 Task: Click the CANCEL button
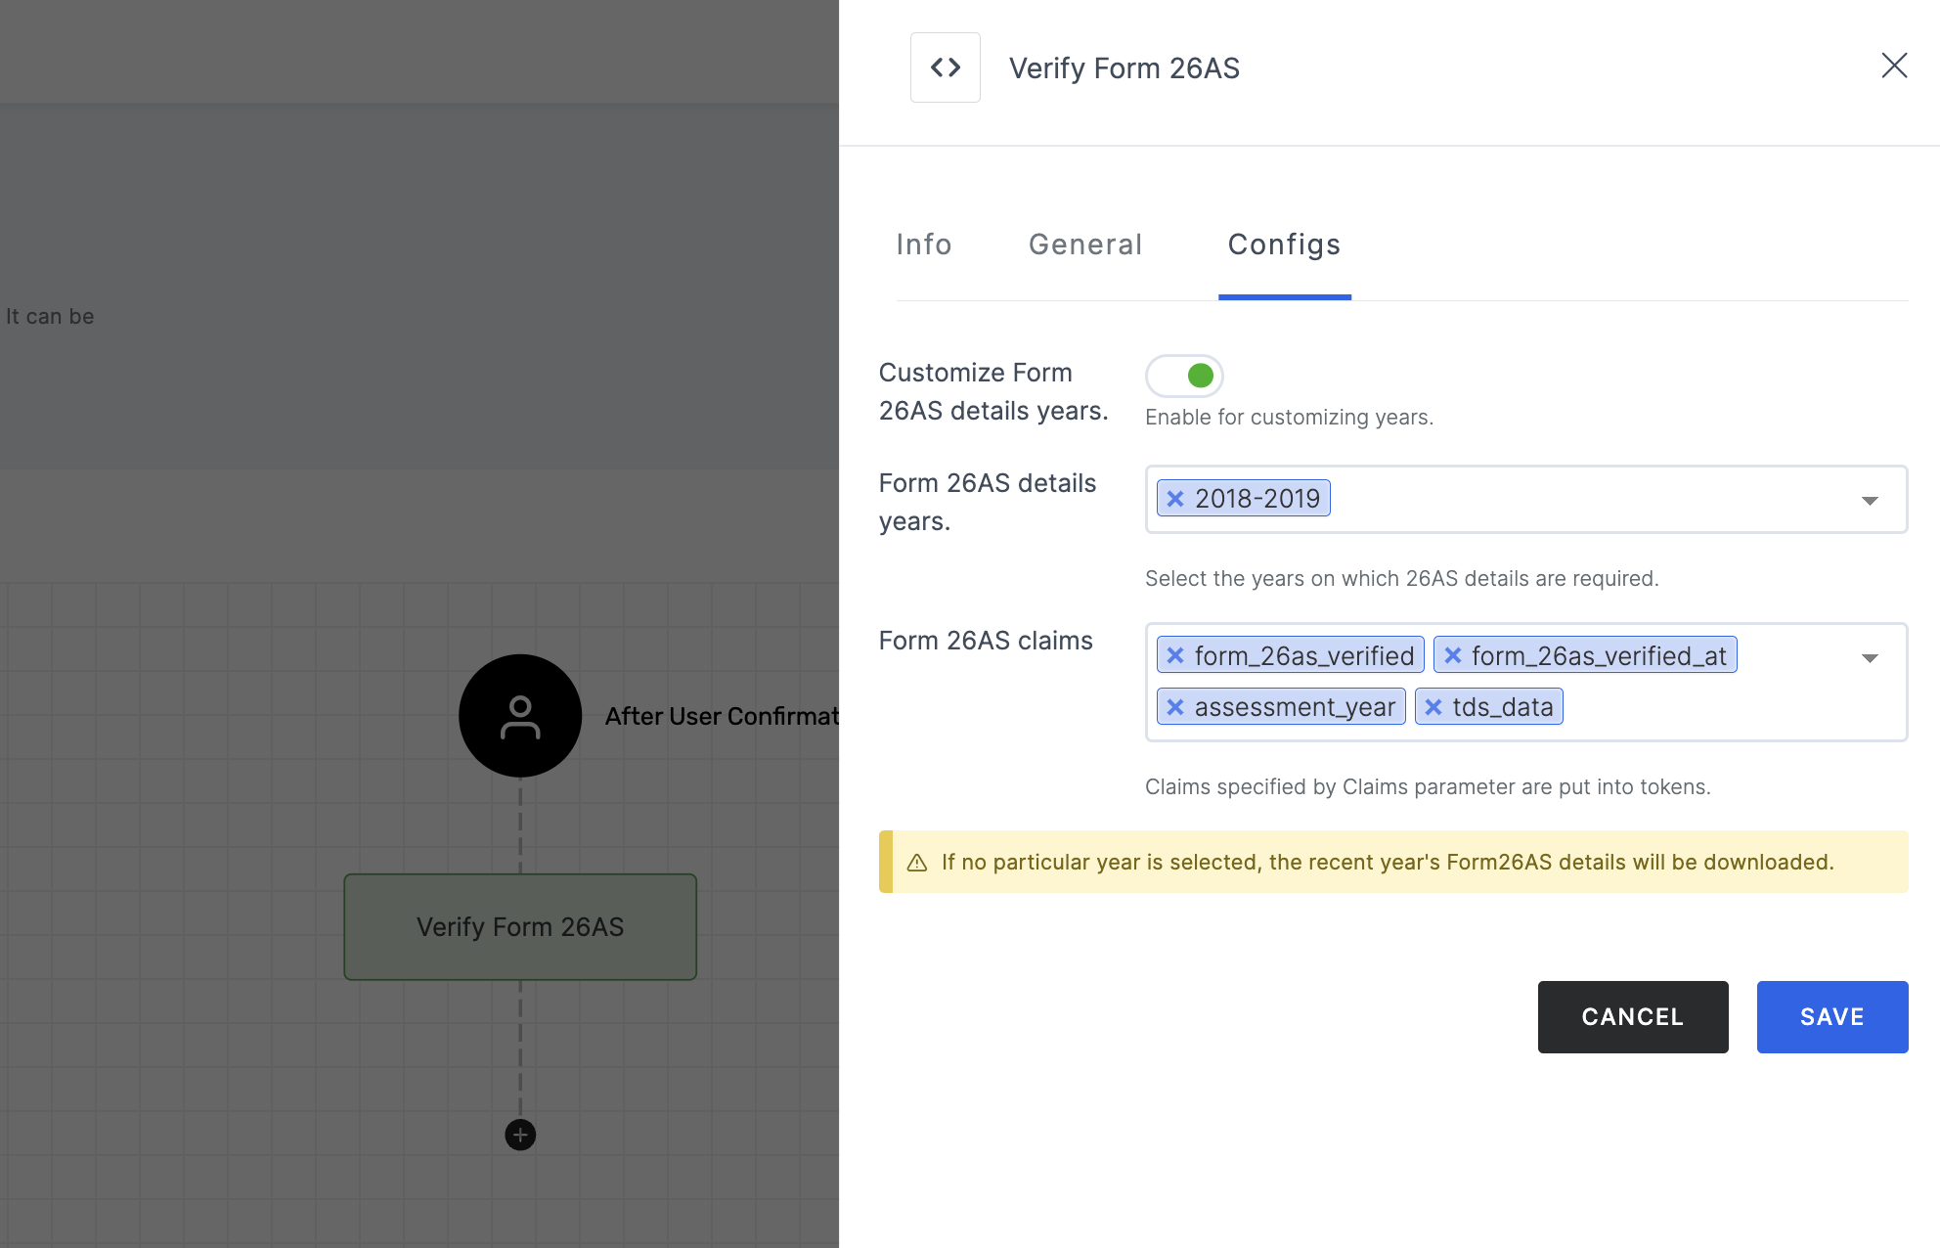[1633, 1017]
